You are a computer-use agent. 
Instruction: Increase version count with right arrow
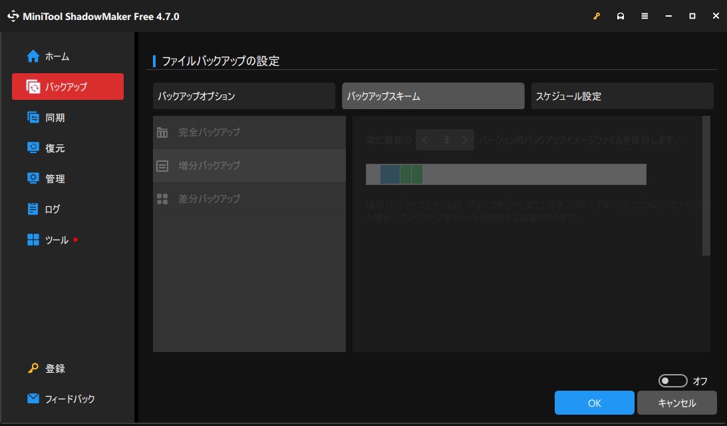465,140
